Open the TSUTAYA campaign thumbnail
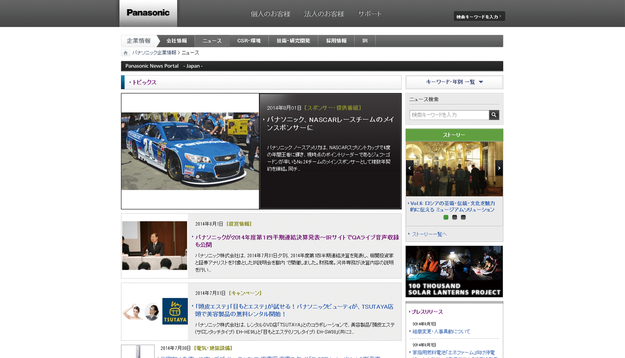Screen dimensions: 625x358 (x=155, y=311)
